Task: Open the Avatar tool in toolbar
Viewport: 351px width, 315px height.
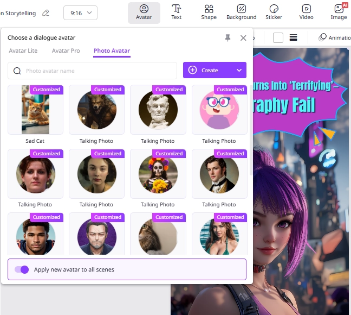Action: [144, 12]
